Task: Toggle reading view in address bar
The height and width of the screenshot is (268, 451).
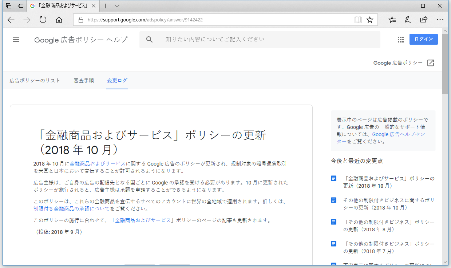Action: coord(358,20)
